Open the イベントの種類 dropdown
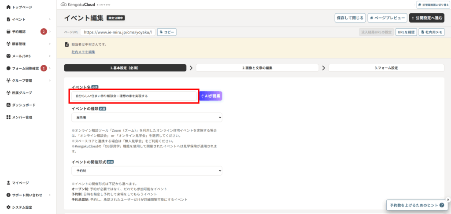 (x=147, y=118)
